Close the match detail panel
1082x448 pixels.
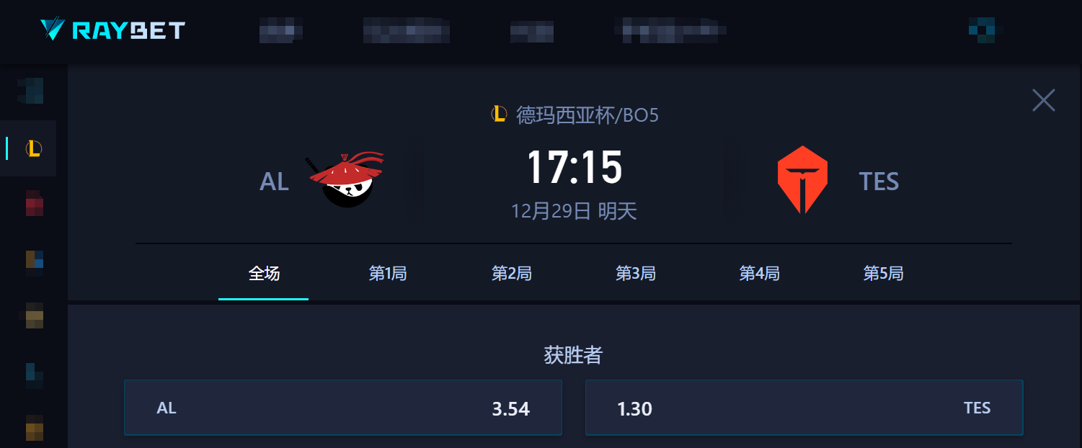(1043, 100)
